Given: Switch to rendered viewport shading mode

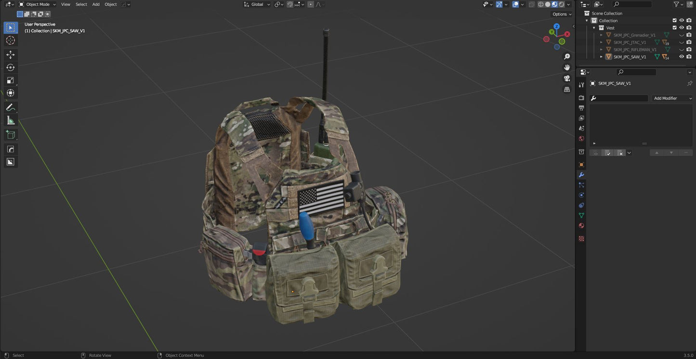Looking at the screenshot, I should pos(561,4).
